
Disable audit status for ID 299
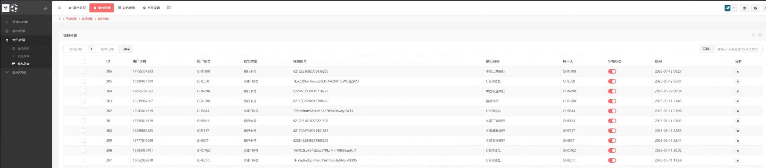[612, 140]
